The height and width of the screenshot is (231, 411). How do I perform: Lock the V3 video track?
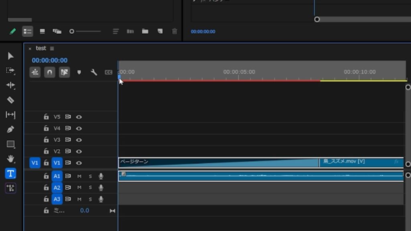[x=46, y=140]
